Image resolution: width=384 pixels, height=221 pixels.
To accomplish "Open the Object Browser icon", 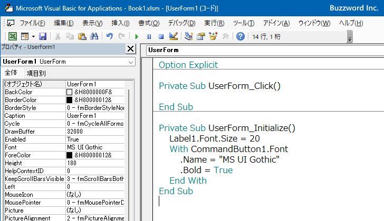I will click(x=213, y=36).
